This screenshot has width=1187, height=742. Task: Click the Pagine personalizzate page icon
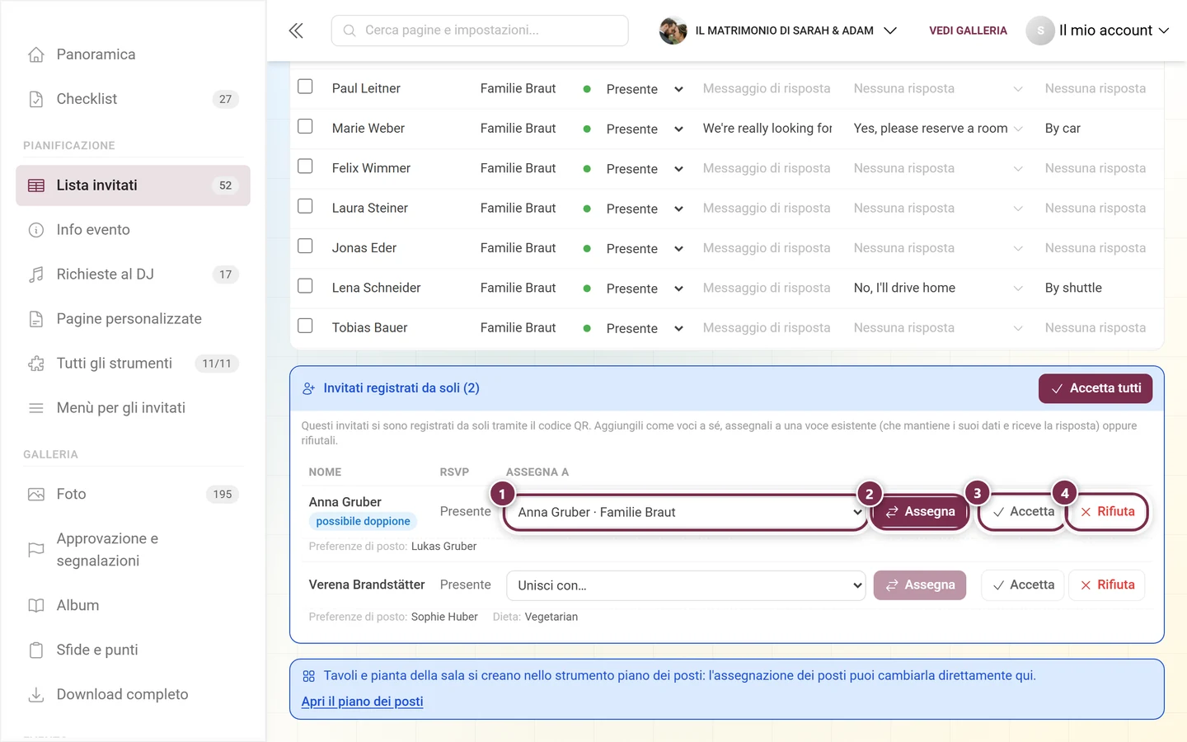36,319
